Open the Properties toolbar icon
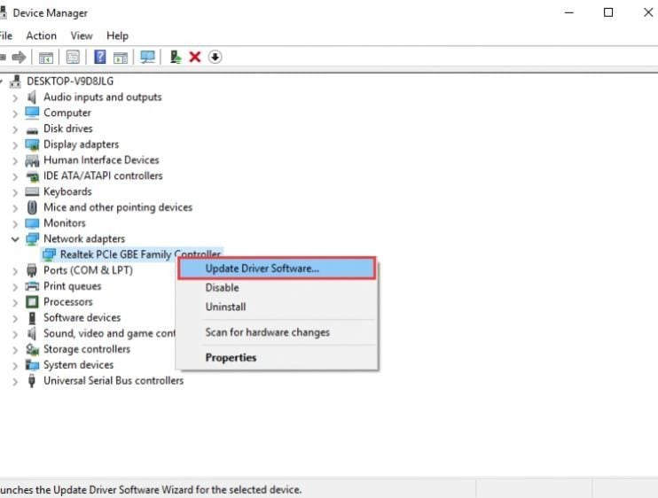The image size is (658, 498). (x=73, y=57)
